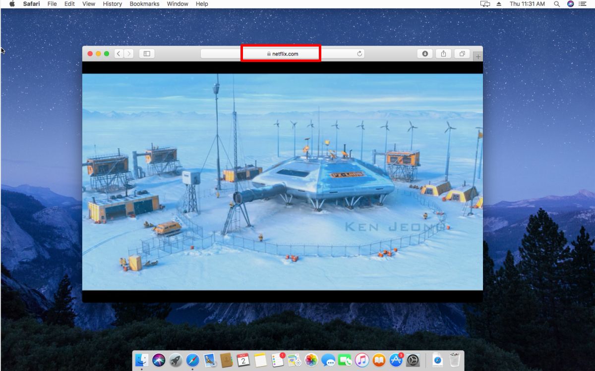Show Safari downloads list

click(425, 53)
